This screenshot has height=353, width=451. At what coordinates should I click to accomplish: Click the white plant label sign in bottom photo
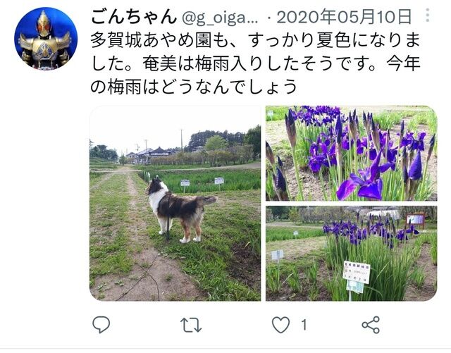(x=356, y=272)
